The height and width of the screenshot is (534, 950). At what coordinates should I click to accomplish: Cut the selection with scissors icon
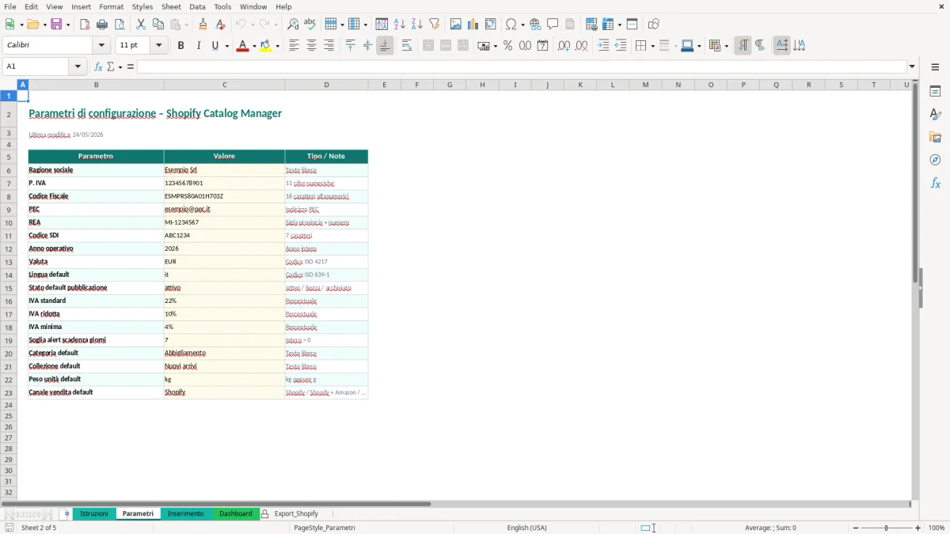pyautogui.click(x=141, y=25)
